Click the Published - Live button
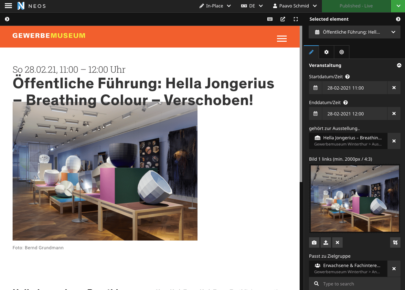The width and height of the screenshot is (405, 290). tap(356, 6)
